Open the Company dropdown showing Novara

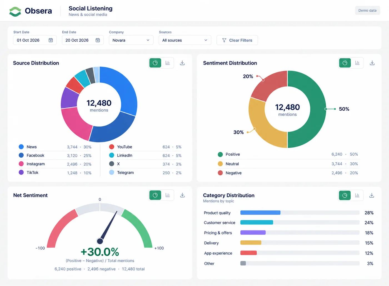click(x=131, y=40)
